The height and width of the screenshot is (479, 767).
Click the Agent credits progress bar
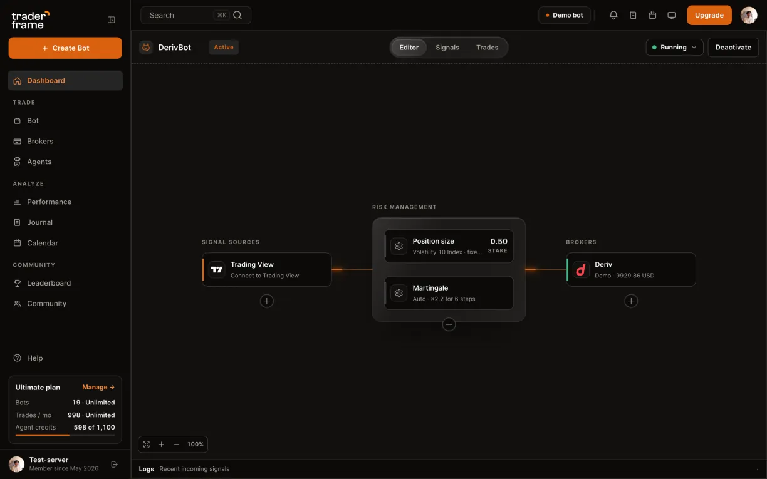tap(65, 435)
